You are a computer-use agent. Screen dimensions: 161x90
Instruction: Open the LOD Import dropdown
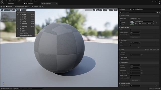point(135,68)
